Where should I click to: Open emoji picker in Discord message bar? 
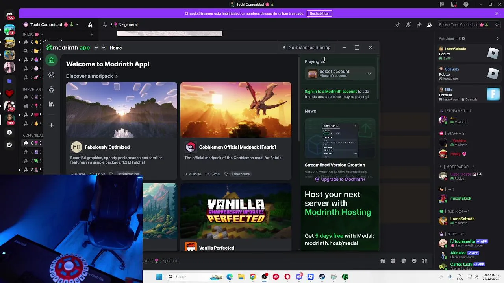(414, 261)
